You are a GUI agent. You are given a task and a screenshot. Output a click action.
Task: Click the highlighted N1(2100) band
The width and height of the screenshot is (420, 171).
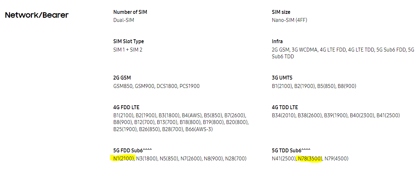[123, 158]
